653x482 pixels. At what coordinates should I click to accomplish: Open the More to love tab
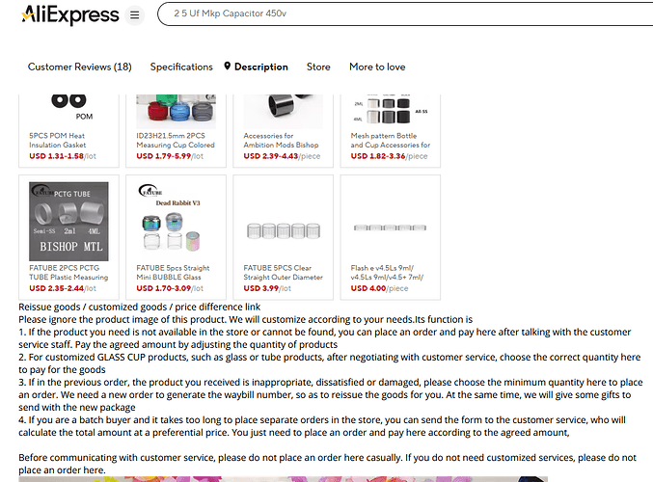tap(377, 67)
